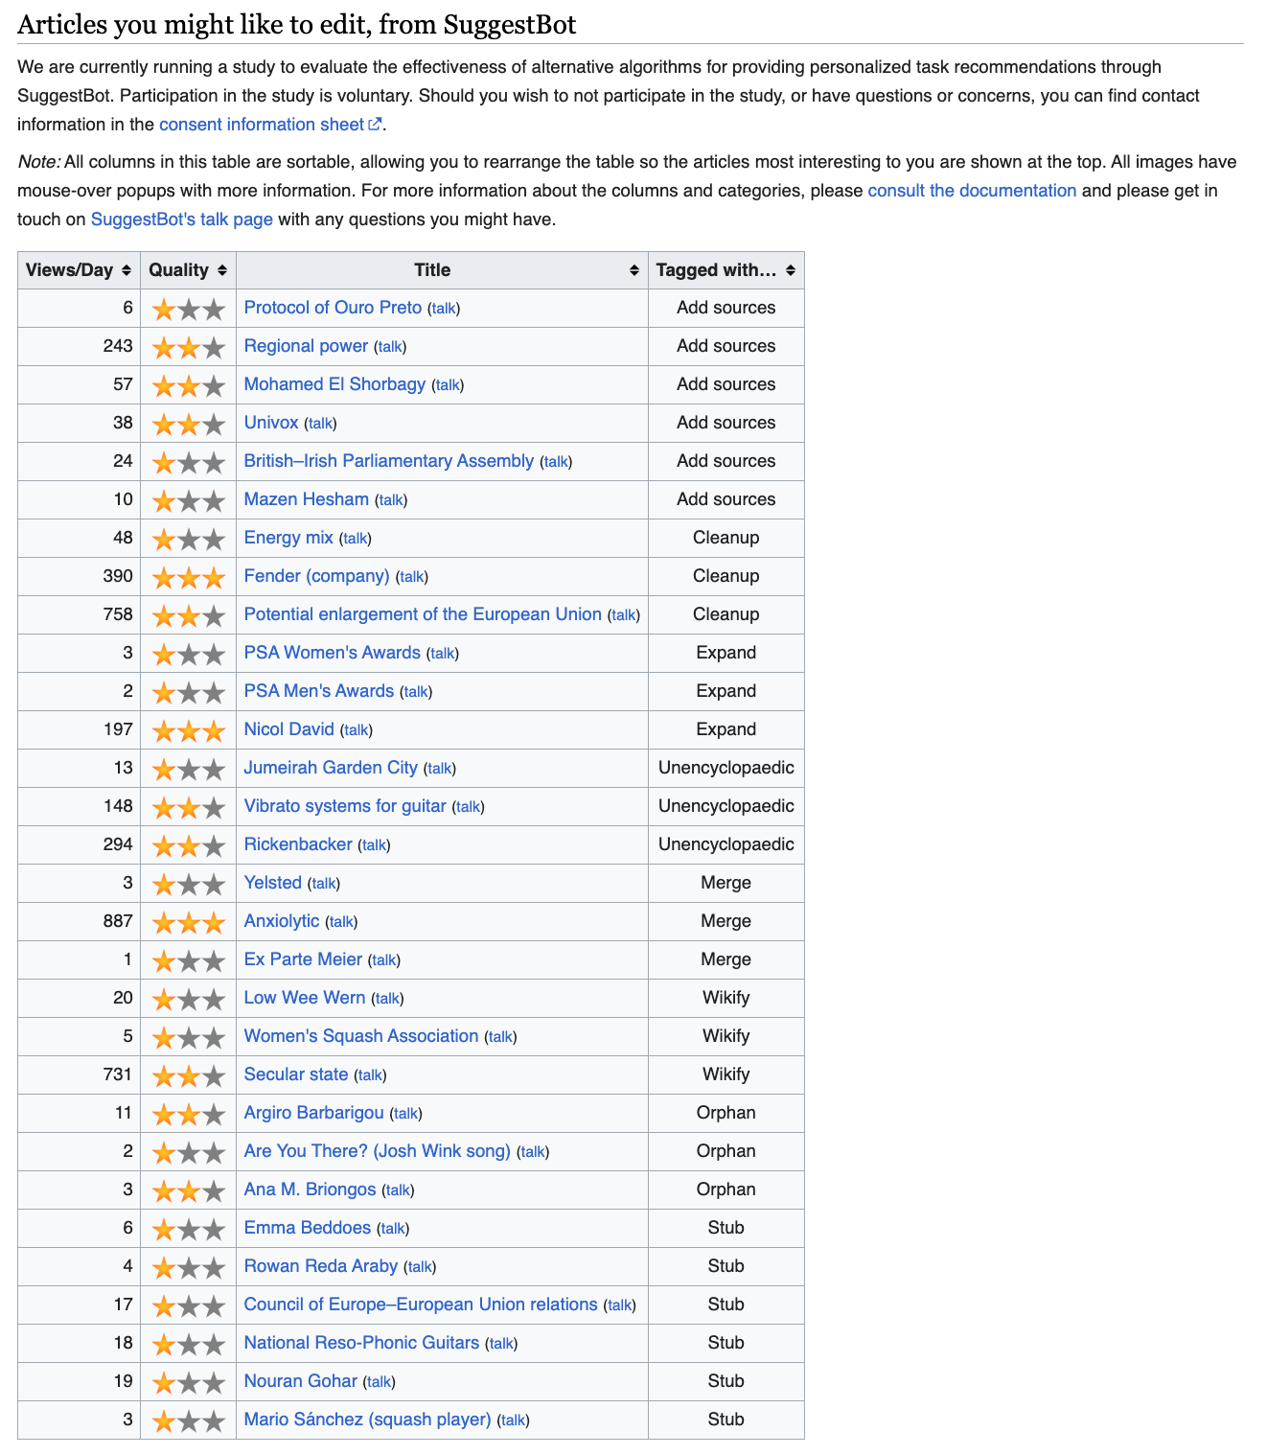
Task: Open Council of Europe–European Union relations
Action: [421, 1305]
